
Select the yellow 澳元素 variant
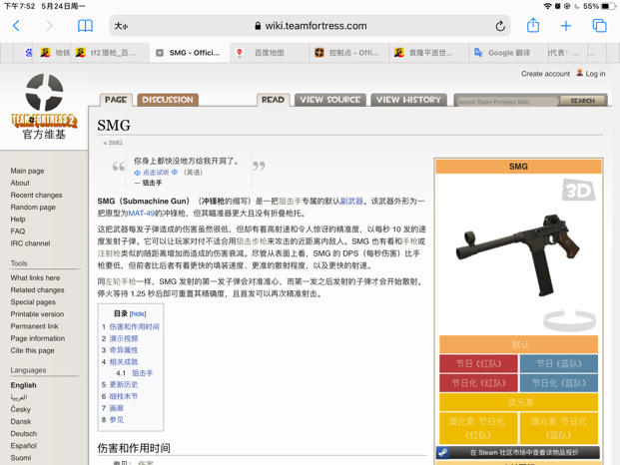[x=519, y=402]
